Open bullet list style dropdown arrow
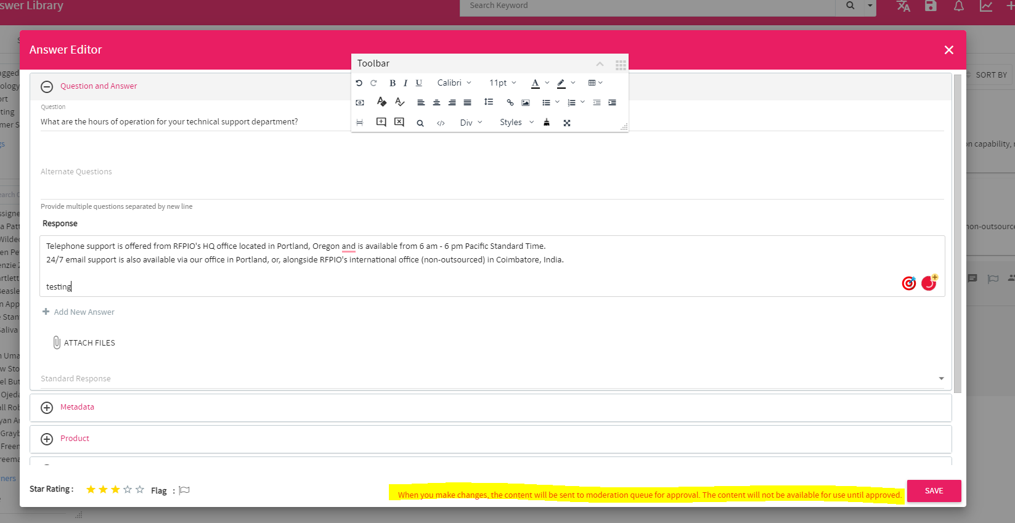The width and height of the screenshot is (1015, 523). [558, 102]
